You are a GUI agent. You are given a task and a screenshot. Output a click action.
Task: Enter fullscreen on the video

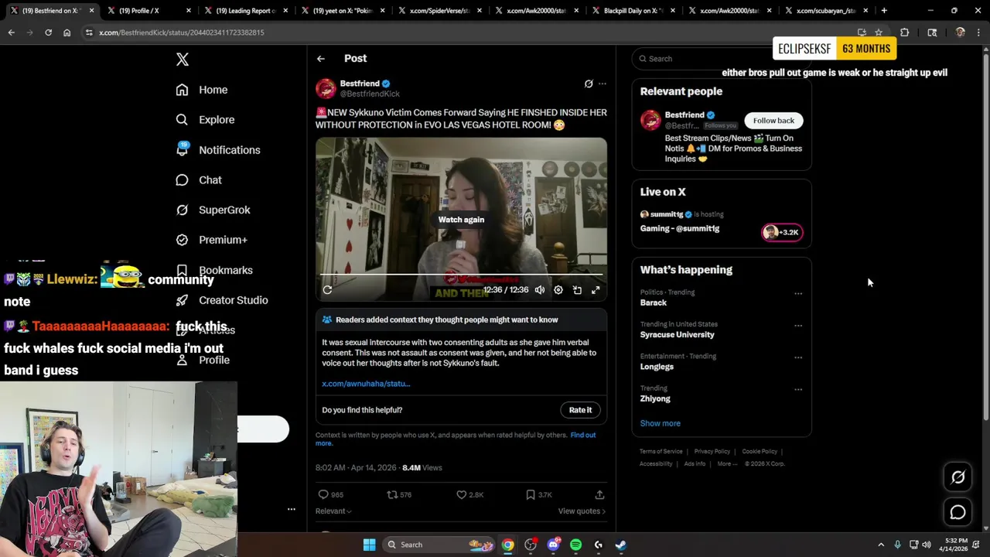(596, 290)
